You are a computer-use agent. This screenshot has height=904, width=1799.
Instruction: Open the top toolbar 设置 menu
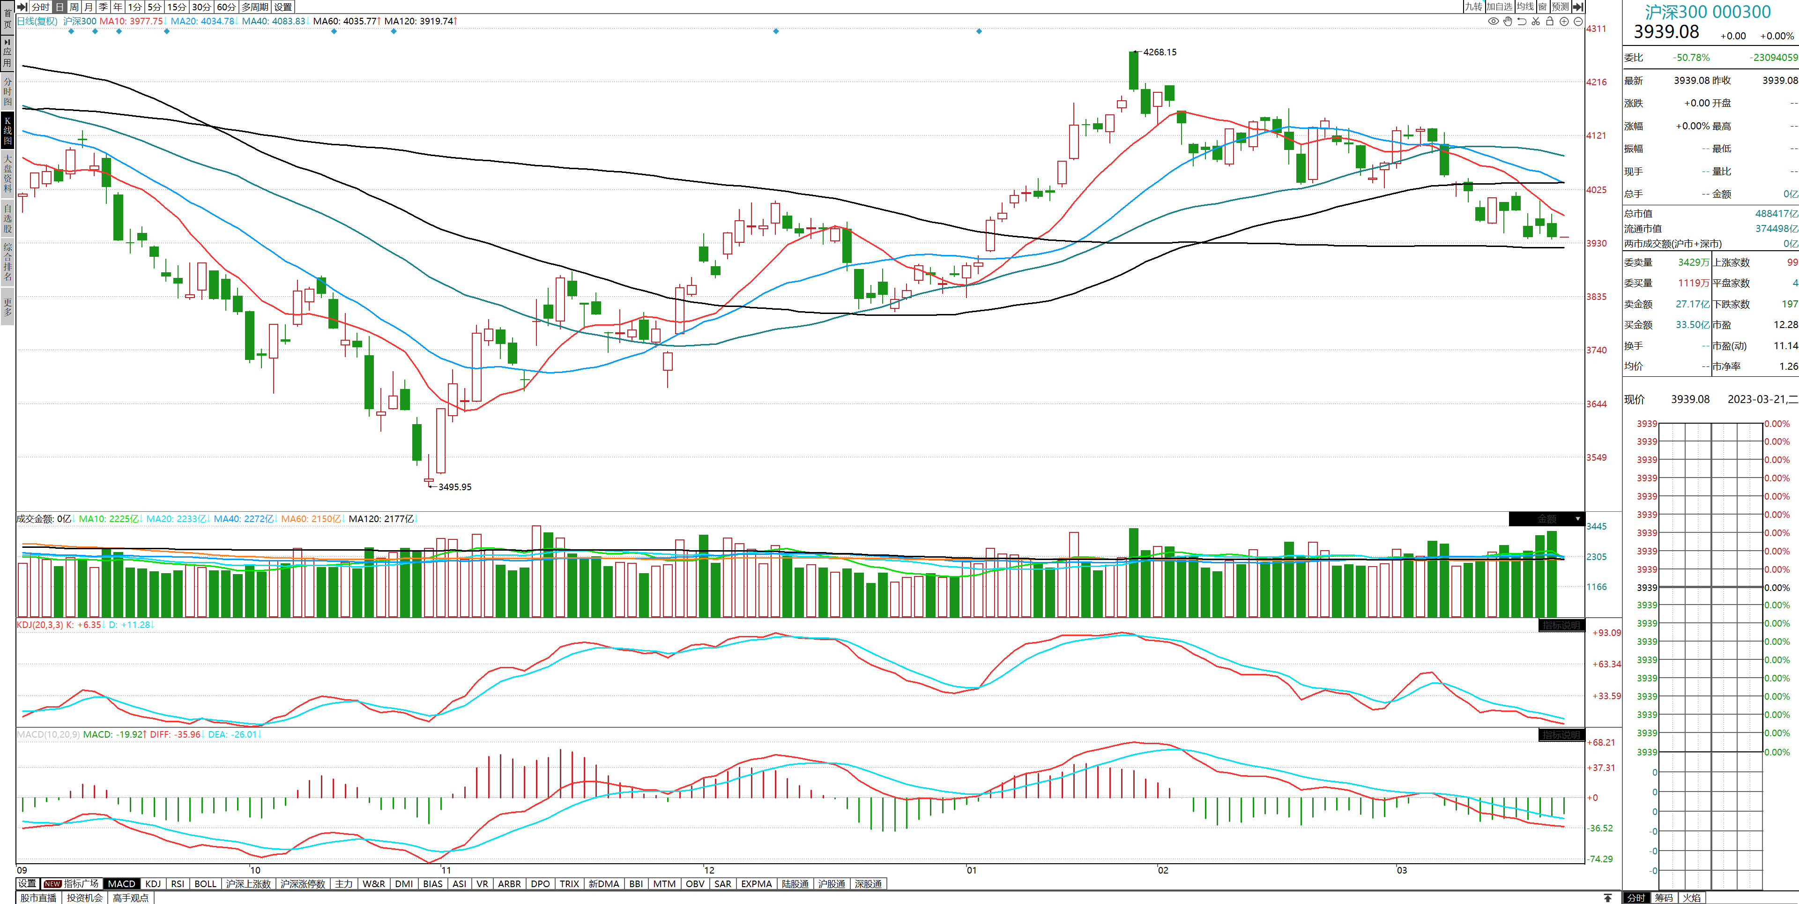(x=283, y=7)
